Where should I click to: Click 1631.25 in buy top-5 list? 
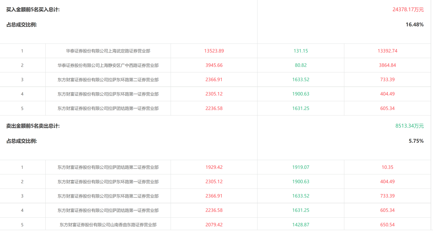(301, 108)
